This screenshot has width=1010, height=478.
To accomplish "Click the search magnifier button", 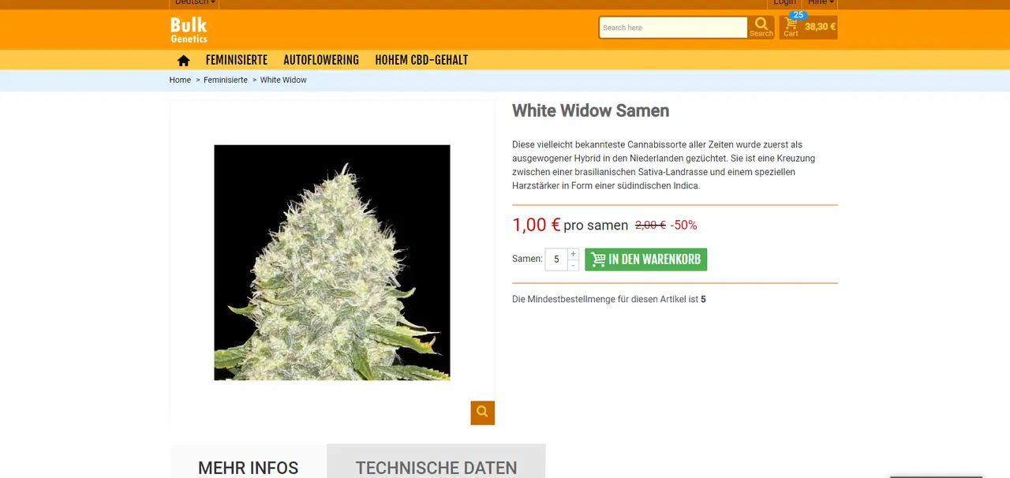I will point(761,28).
